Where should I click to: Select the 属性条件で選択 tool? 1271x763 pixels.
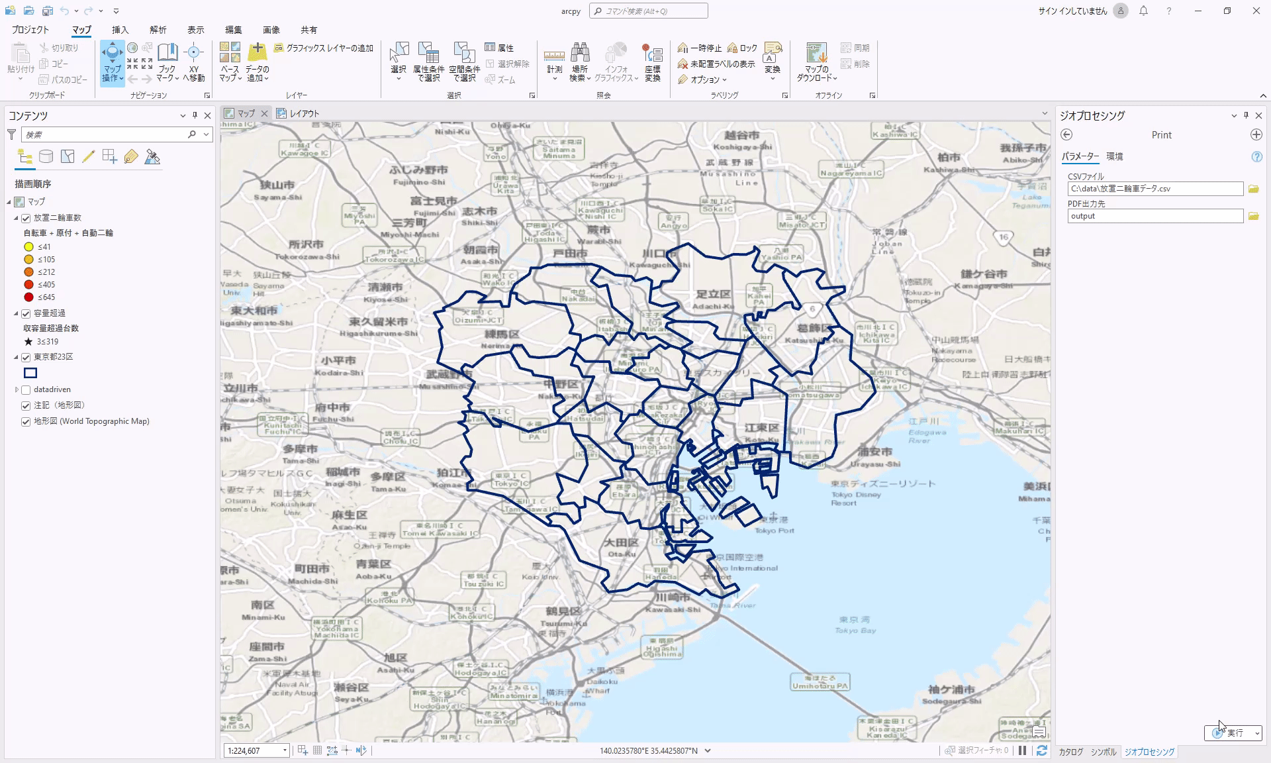(x=428, y=62)
